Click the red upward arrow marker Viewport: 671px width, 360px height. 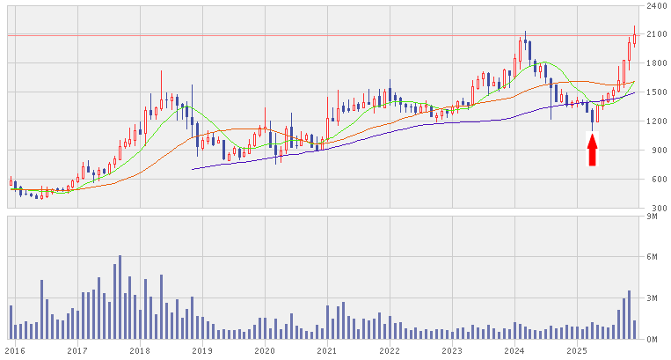coord(592,150)
